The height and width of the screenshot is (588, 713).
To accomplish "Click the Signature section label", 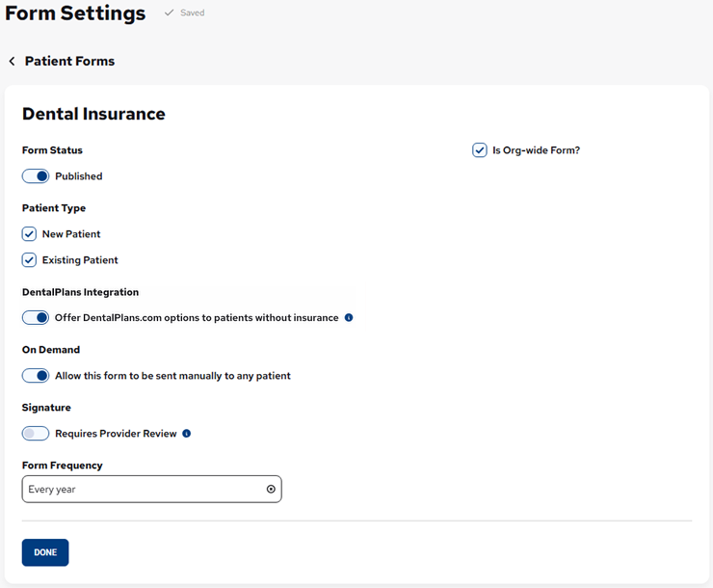I will (x=46, y=408).
